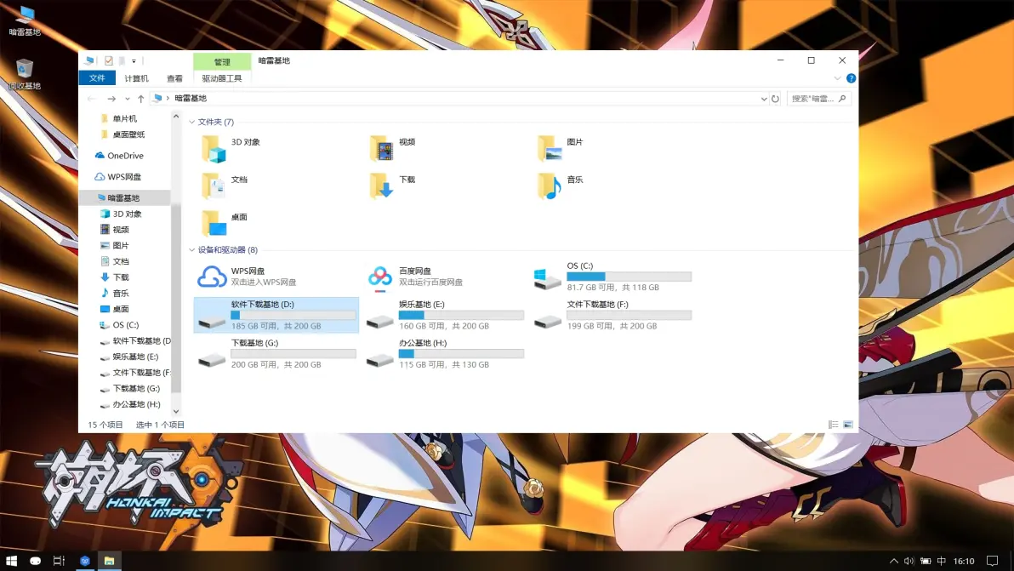Click OS (C:) storage usage bar
This screenshot has width=1014, height=571.
[x=629, y=277]
